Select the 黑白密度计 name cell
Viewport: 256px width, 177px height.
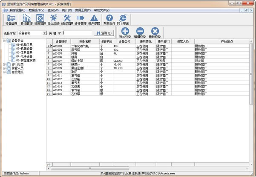pyautogui.click(x=85, y=68)
